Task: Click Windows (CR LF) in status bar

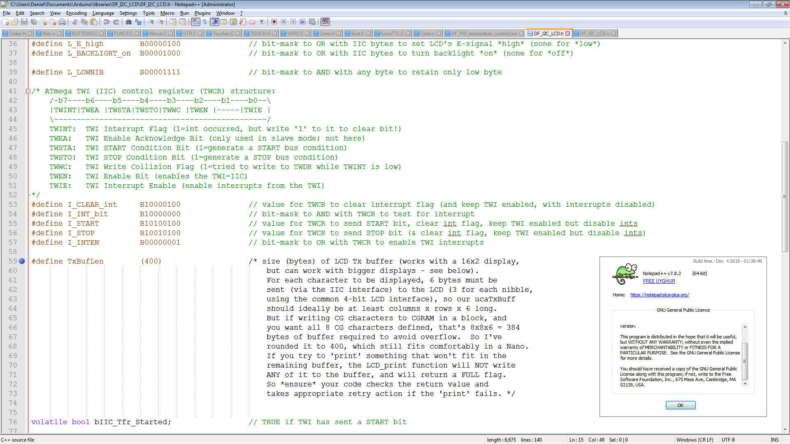Action: [695, 439]
